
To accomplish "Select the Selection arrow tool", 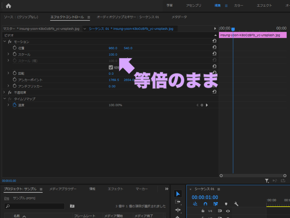I will click(x=178, y=194).
